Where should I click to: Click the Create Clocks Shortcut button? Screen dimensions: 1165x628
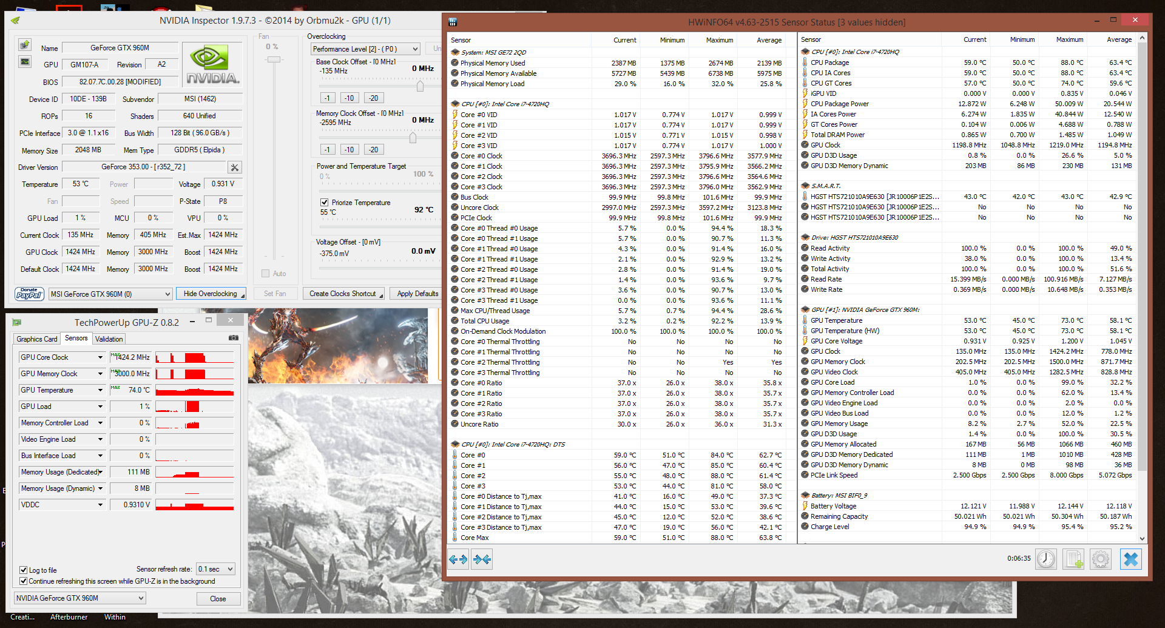click(x=343, y=294)
